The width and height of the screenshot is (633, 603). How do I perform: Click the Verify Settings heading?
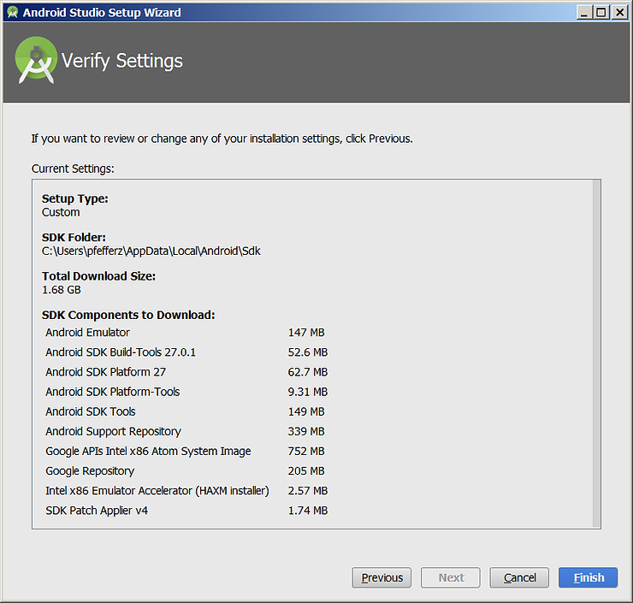[122, 62]
